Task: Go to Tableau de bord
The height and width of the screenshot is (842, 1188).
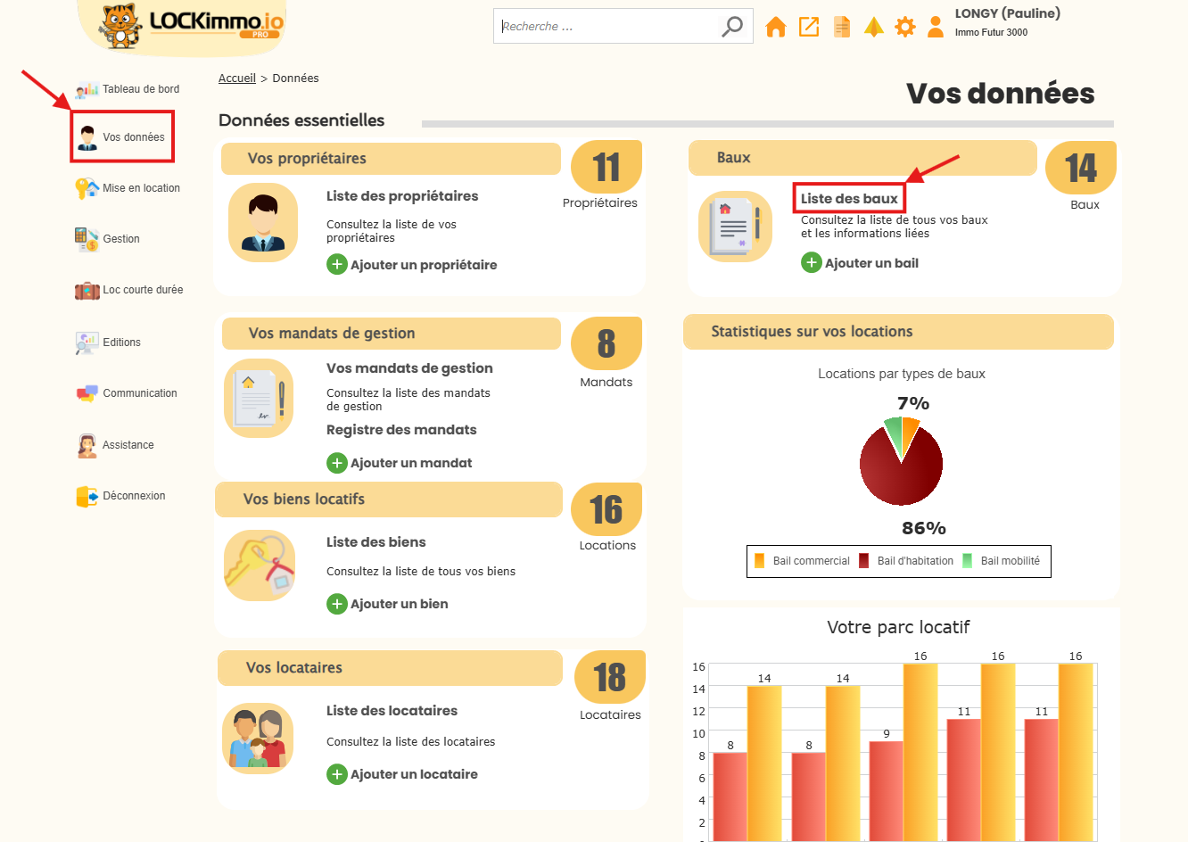Action: [x=140, y=89]
